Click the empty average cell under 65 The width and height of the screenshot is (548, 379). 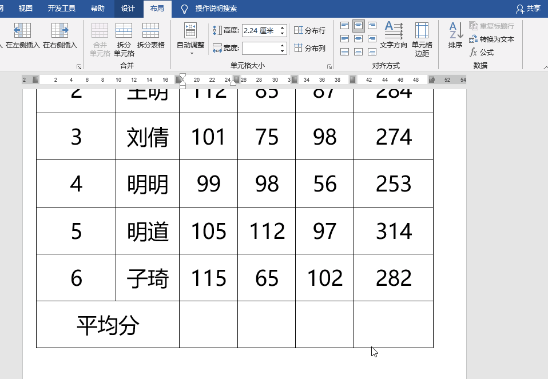pyautogui.click(x=267, y=325)
